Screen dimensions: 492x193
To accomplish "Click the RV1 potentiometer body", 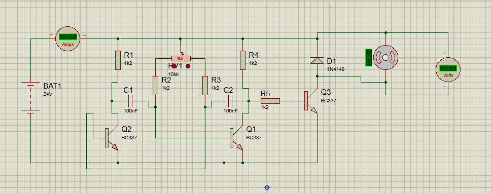I will click(x=181, y=58).
